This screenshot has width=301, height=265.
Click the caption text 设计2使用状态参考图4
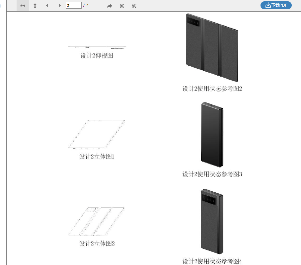click(212, 261)
